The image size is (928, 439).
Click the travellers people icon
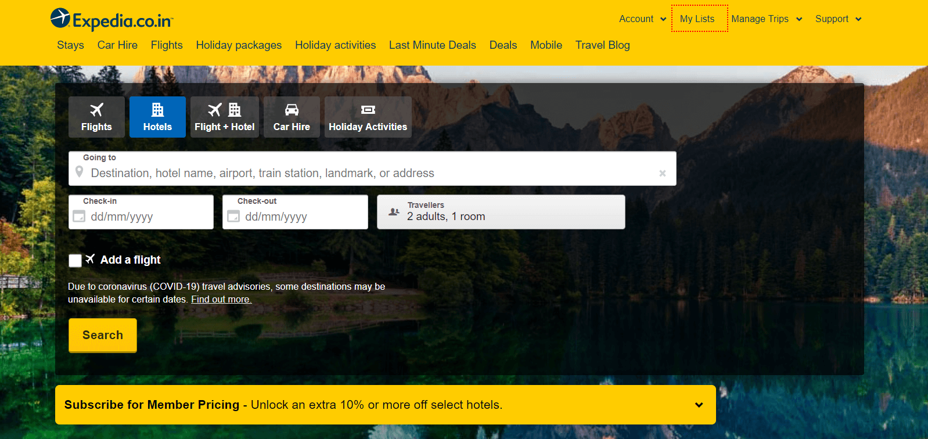(x=394, y=212)
